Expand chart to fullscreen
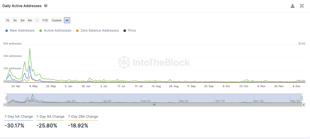This screenshot has height=139, width=310. pos(302,6)
